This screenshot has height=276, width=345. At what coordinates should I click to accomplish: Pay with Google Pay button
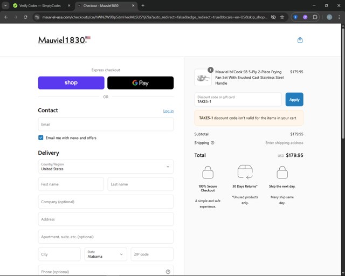[x=140, y=83]
